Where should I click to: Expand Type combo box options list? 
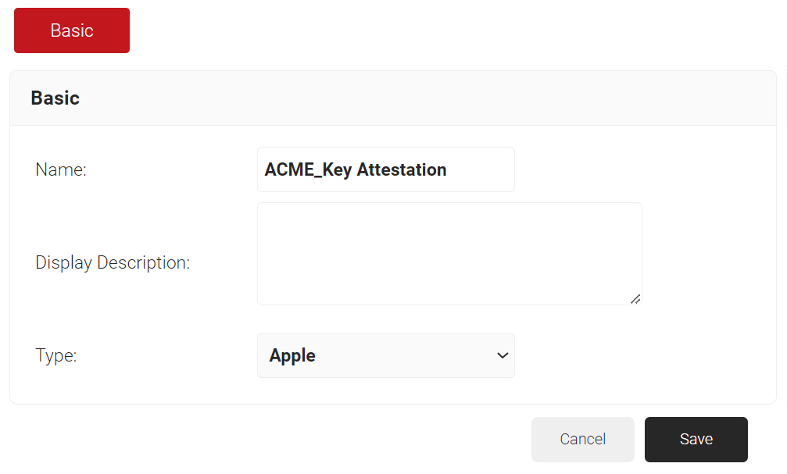point(385,355)
